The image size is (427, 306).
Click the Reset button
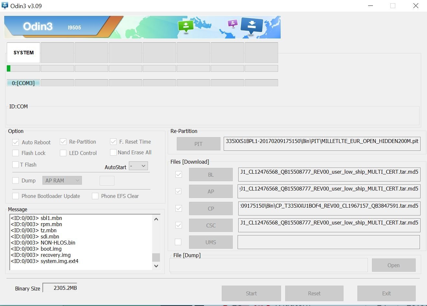pos(314,293)
